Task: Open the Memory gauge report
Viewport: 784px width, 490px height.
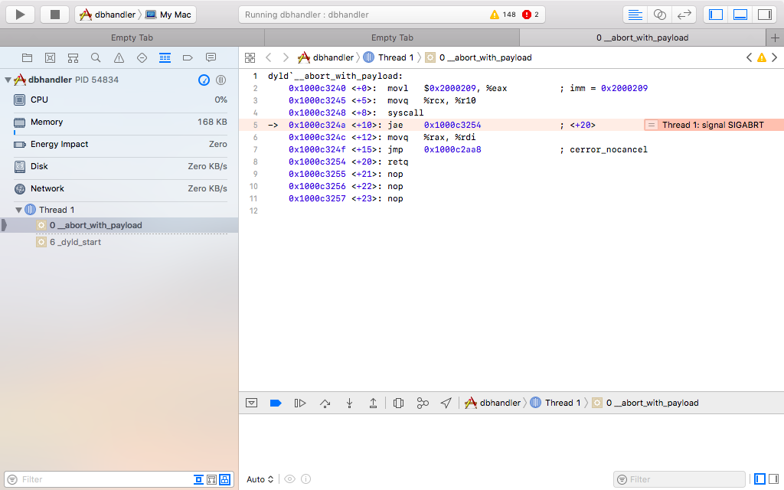Action: (x=46, y=122)
